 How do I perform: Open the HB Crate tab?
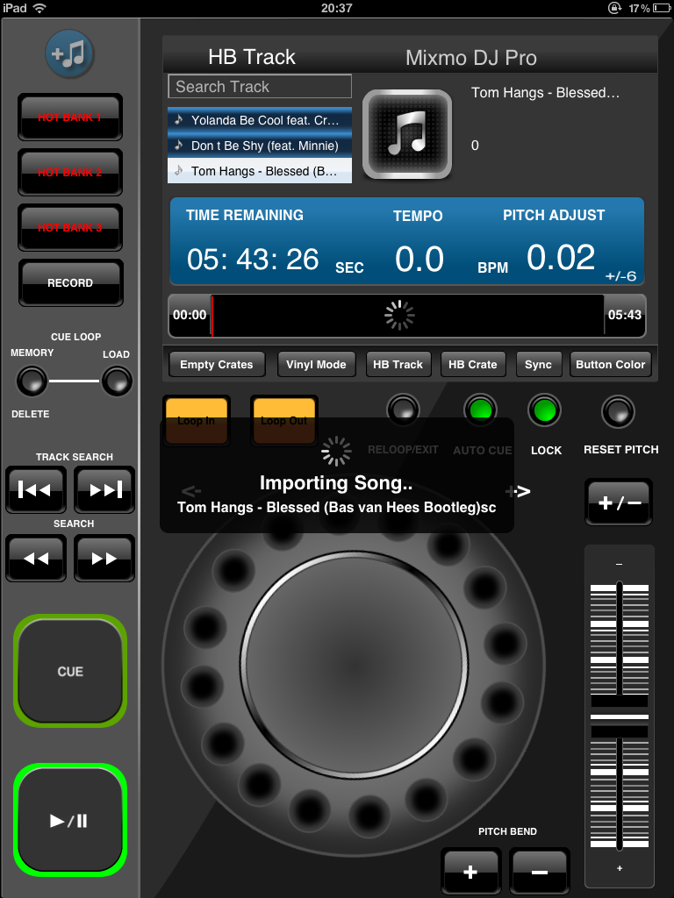(472, 365)
